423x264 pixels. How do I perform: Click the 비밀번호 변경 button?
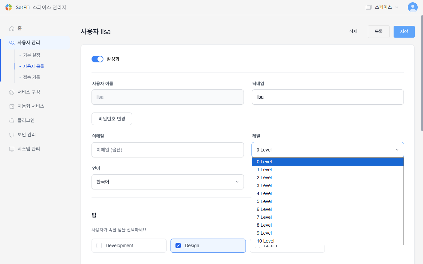click(x=112, y=119)
